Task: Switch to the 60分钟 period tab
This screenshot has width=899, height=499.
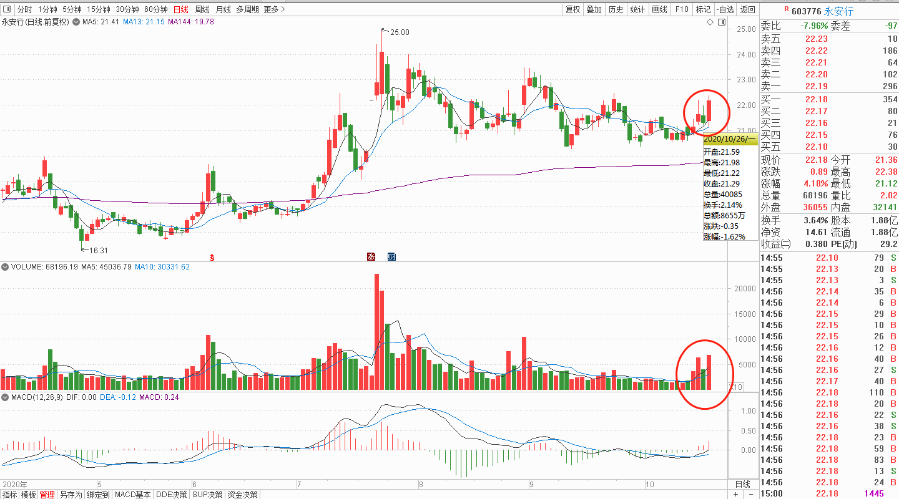Action: [x=155, y=9]
